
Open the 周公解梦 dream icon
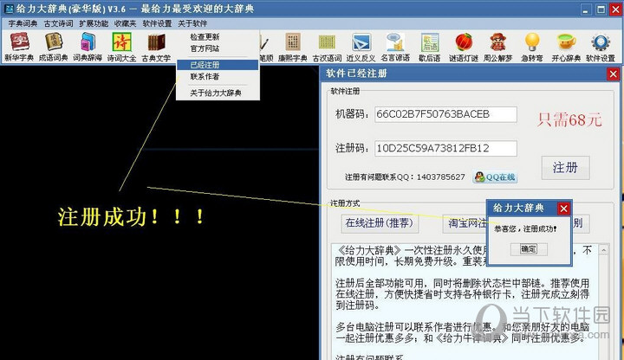[497, 47]
